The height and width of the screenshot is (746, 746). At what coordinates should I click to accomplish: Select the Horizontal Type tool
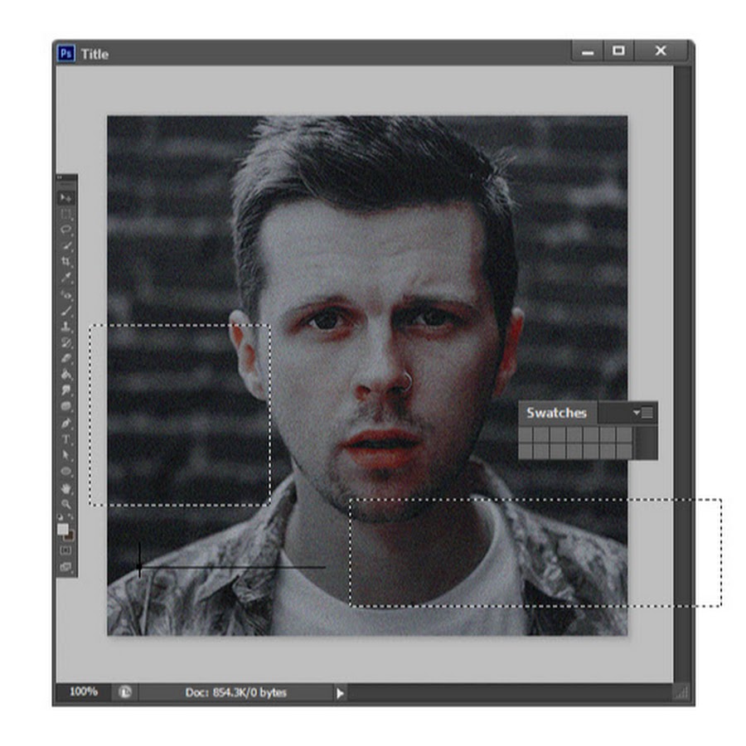pyautogui.click(x=66, y=439)
